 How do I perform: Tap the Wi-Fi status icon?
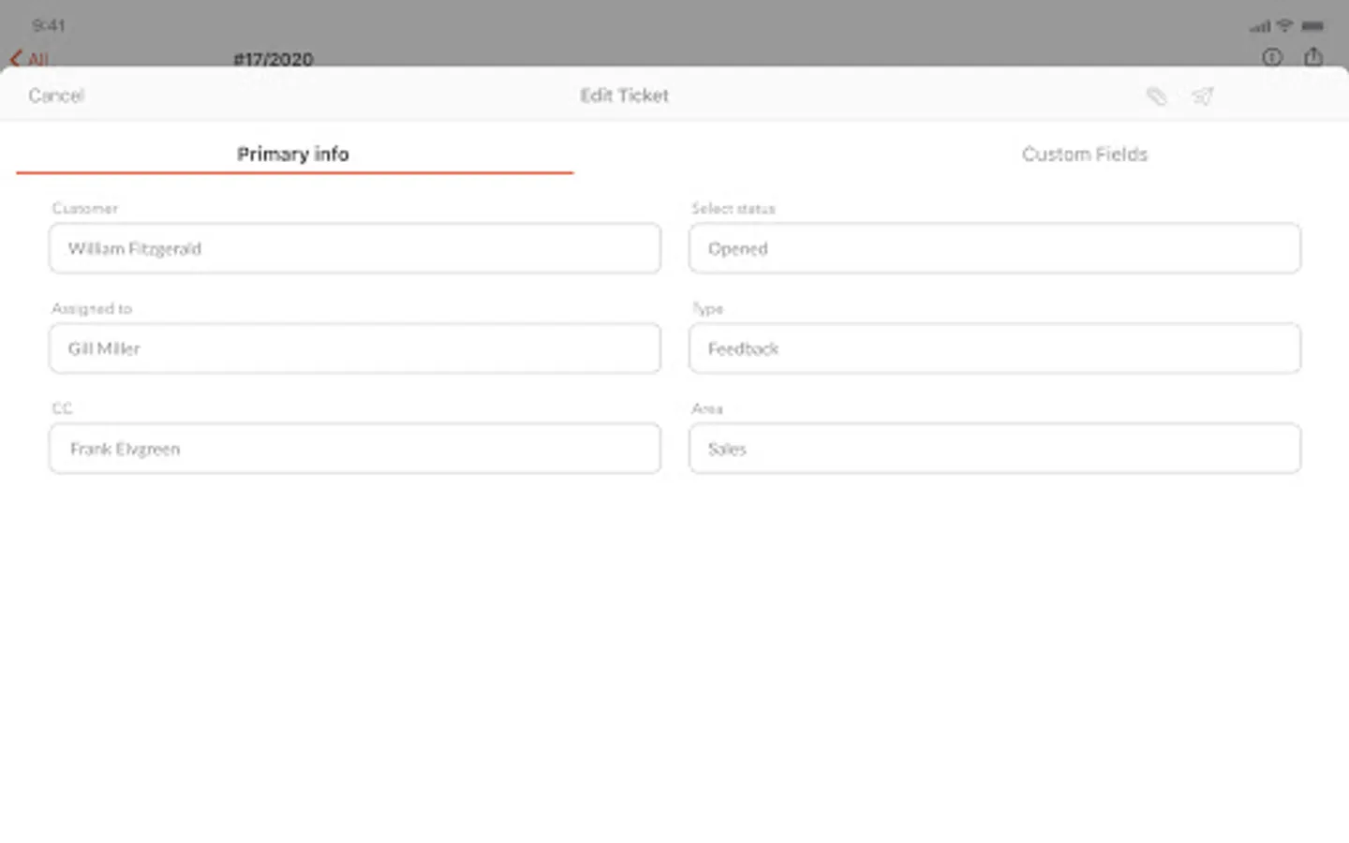(x=1285, y=25)
